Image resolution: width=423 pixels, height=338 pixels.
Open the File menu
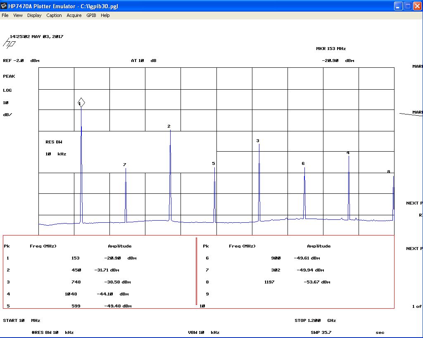coord(5,15)
